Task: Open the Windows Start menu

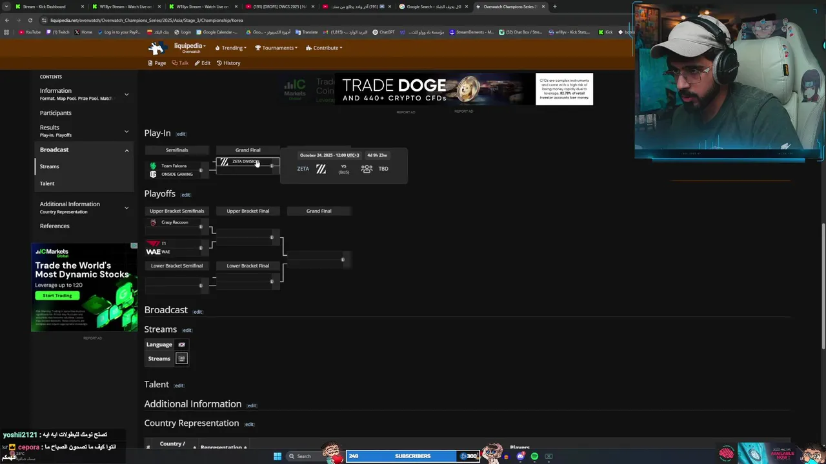Action: pyautogui.click(x=277, y=456)
